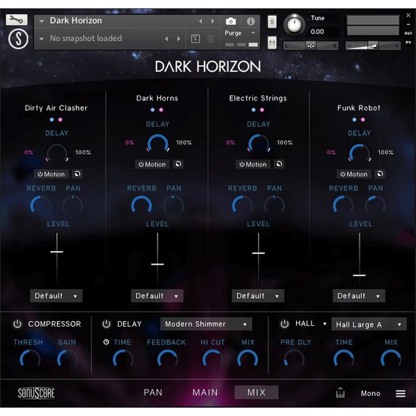Open Electric Strings Default dropdown
The height and width of the screenshot is (416, 416).
click(258, 295)
